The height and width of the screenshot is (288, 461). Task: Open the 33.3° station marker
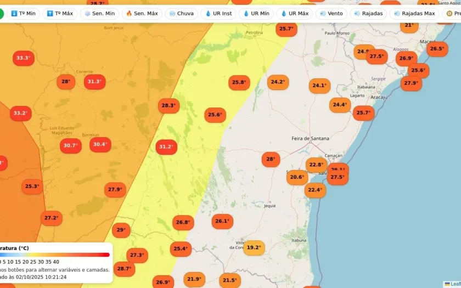click(24, 58)
